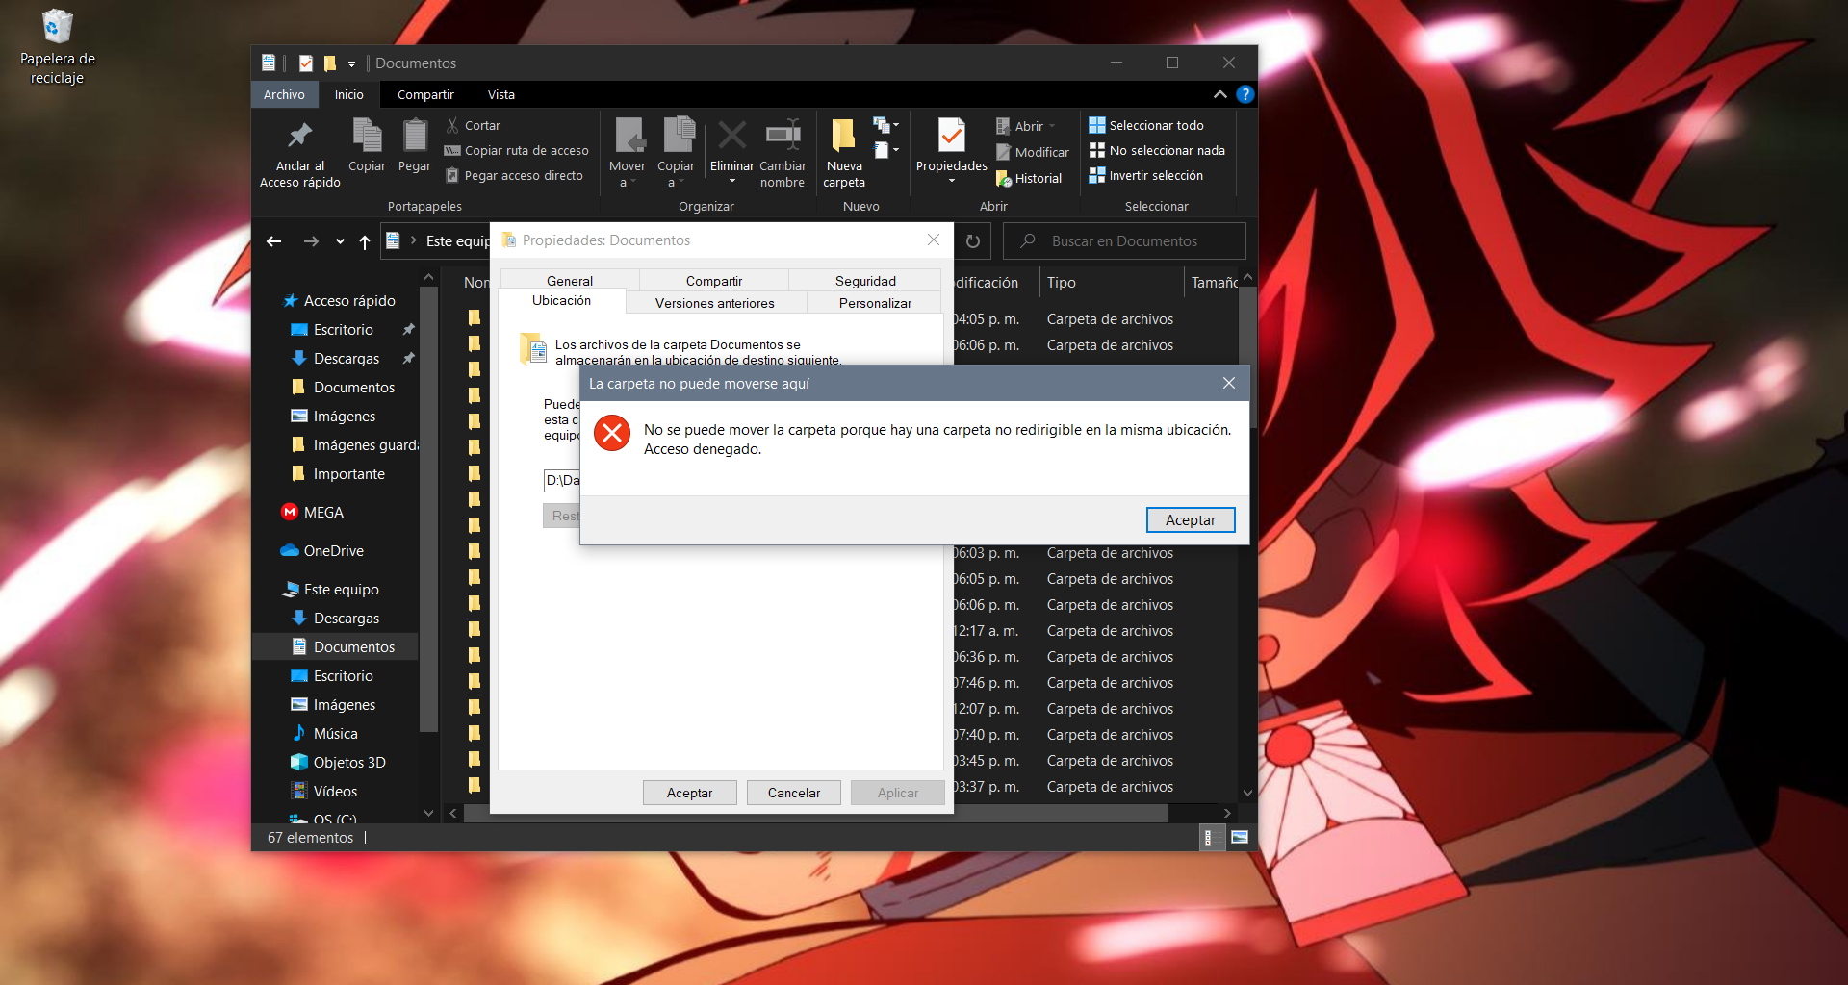The width and height of the screenshot is (1848, 985).
Task: Click the Abrir ribbon command
Action: tap(1026, 126)
